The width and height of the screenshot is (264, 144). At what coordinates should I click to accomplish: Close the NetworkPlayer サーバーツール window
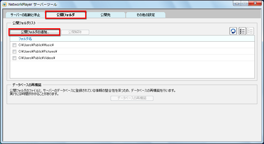tap(255, 4)
